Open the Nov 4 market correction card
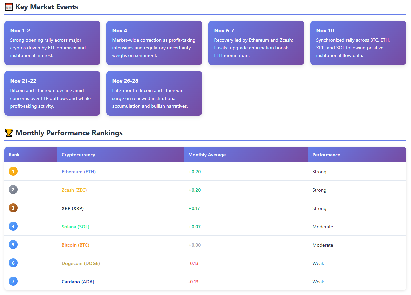 pos(154,43)
